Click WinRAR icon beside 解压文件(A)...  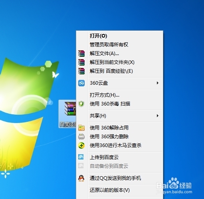pyautogui.click(x=81, y=54)
